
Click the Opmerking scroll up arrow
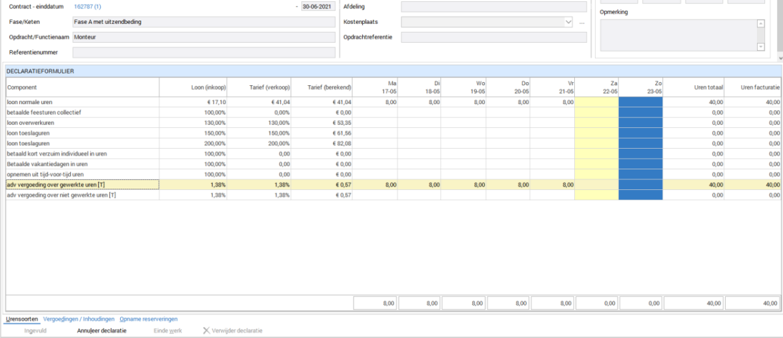point(760,23)
